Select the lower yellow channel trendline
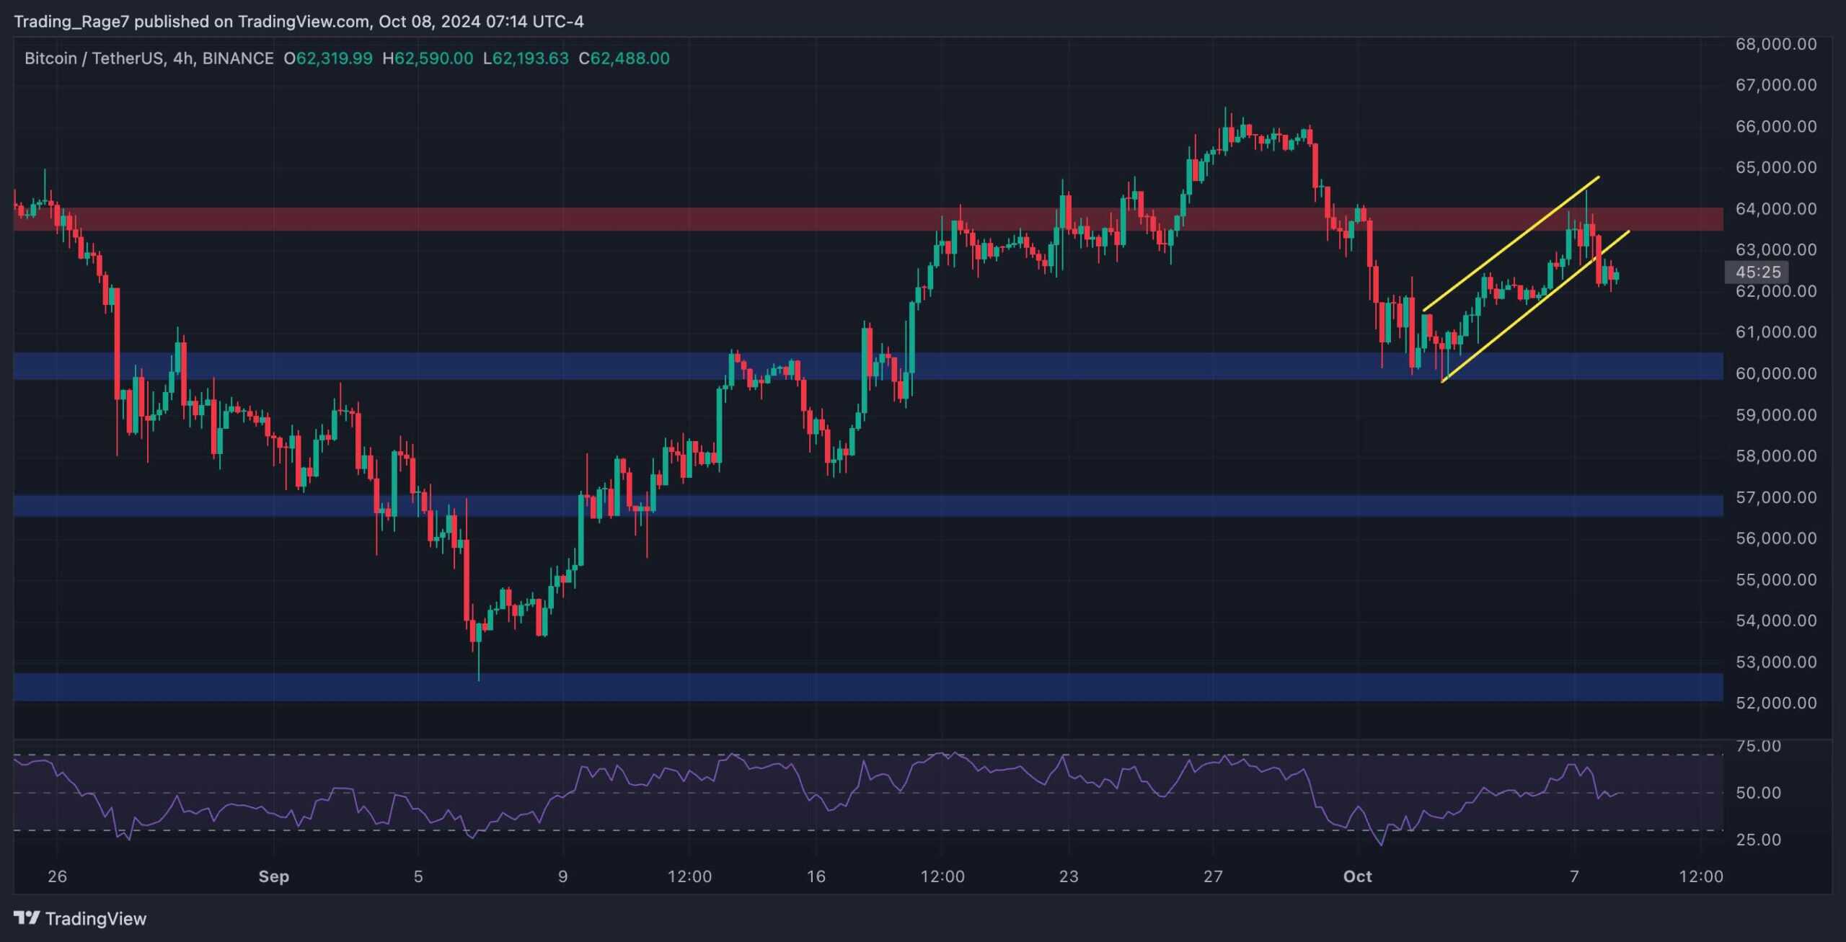Screen dimensions: 1846x942 click(x=1534, y=307)
